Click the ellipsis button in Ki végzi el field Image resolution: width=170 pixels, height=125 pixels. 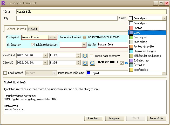pyautogui.click(x=50, y=37)
